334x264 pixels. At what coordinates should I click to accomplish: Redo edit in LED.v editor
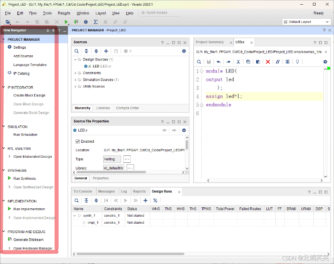(228, 62)
